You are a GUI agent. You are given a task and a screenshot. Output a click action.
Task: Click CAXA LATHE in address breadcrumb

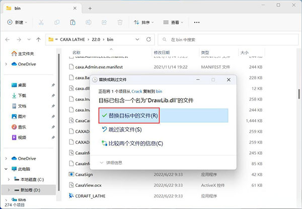coord(72,39)
